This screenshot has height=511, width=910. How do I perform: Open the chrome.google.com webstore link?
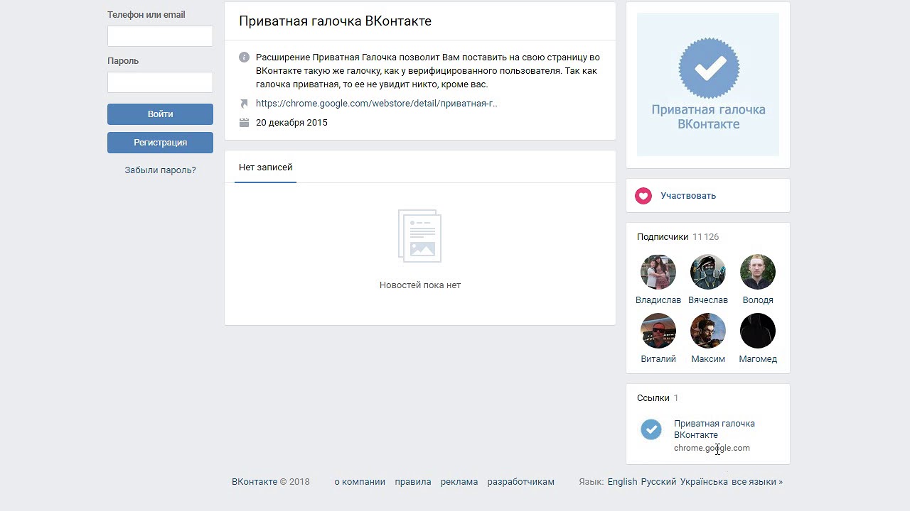pyautogui.click(x=376, y=104)
